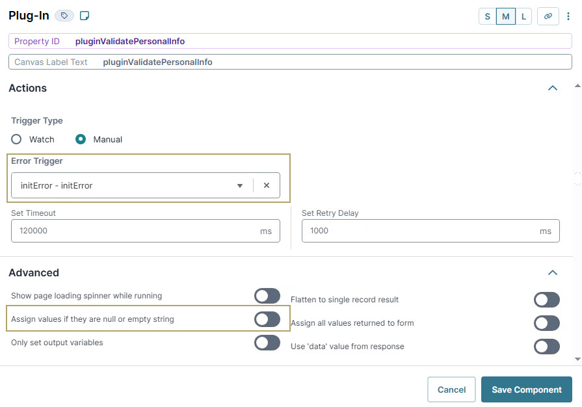Click the note icon next to Plug-In heading

[x=84, y=15]
